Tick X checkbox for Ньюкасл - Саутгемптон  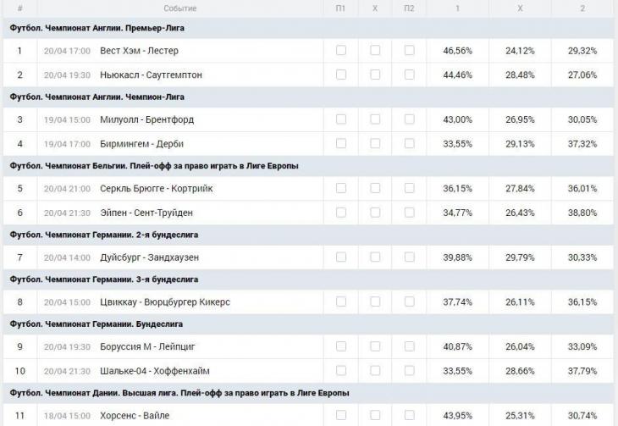[x=375, y=75]
